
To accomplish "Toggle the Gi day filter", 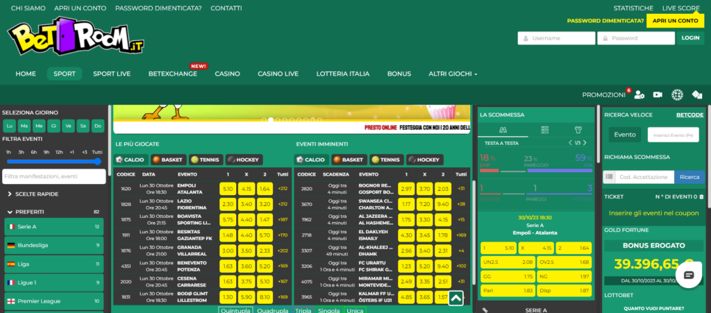I will coord(53,126).
